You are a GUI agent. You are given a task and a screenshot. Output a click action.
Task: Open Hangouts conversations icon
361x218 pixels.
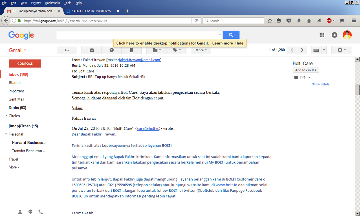pyautogui.click(x=30, y=212)
